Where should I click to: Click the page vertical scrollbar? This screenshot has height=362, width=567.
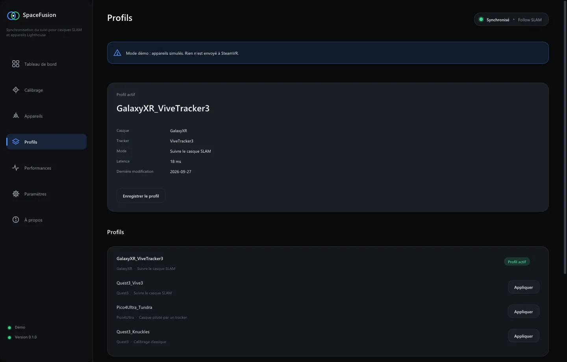(x=565, y=138)
